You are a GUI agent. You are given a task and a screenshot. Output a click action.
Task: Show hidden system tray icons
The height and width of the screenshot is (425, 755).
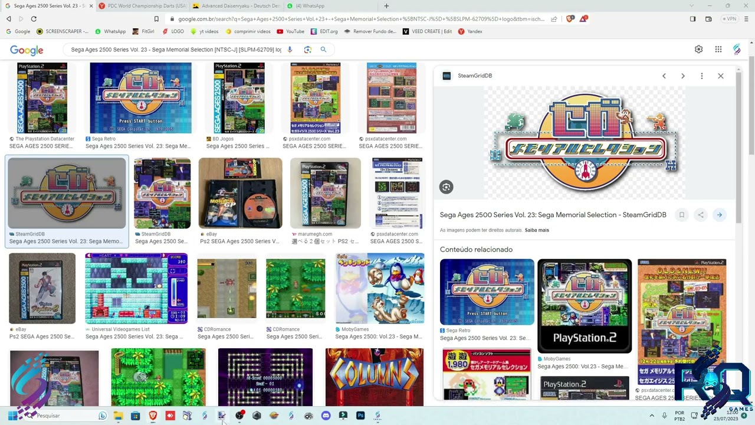pos(652,416)
